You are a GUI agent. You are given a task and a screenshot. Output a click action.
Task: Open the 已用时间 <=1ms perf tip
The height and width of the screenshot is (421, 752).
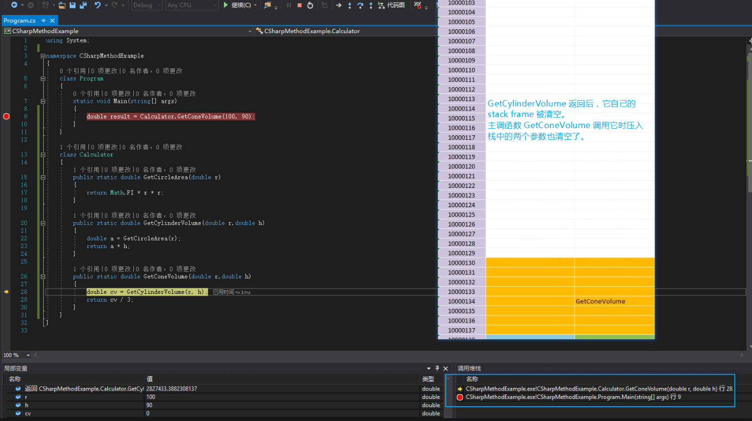click(232, 292)
